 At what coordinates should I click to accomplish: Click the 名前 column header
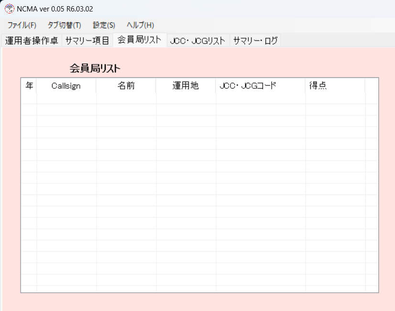126,86
